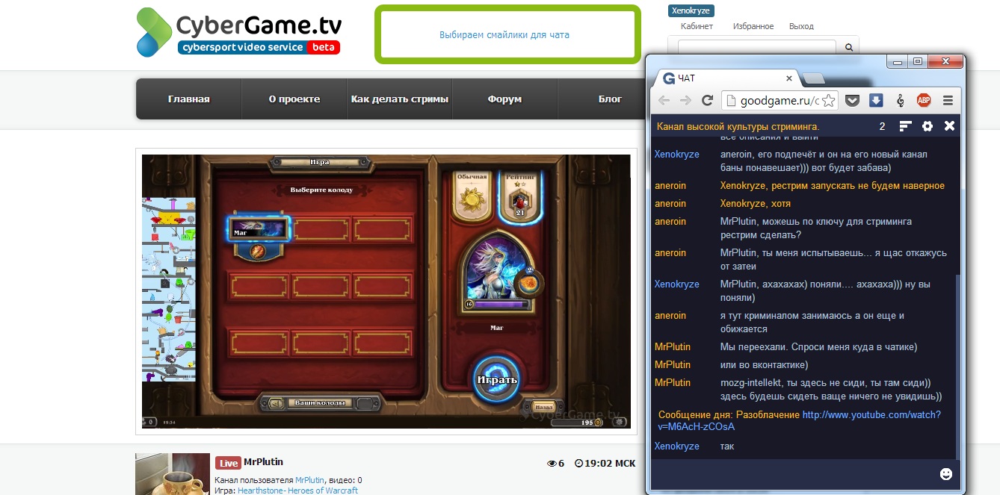Bookmark the chat page with the star icon
Viewport: 1000px width, 495px height.
[x=829, y=100]
